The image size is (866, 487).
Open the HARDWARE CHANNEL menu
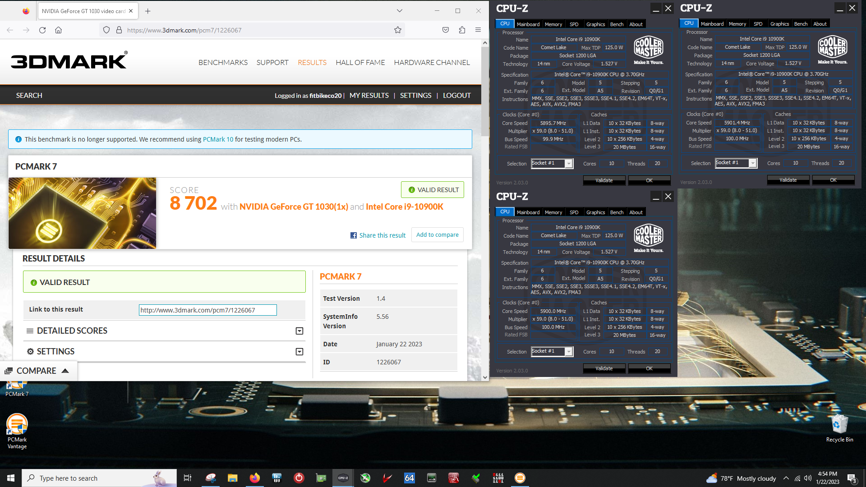pyautogui.click(x=432, y=63)
